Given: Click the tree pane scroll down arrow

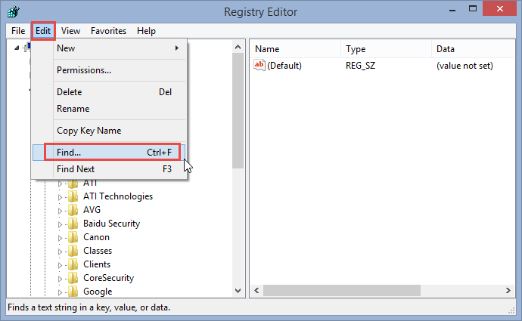Looking at the screenshot, I should 238,291.
